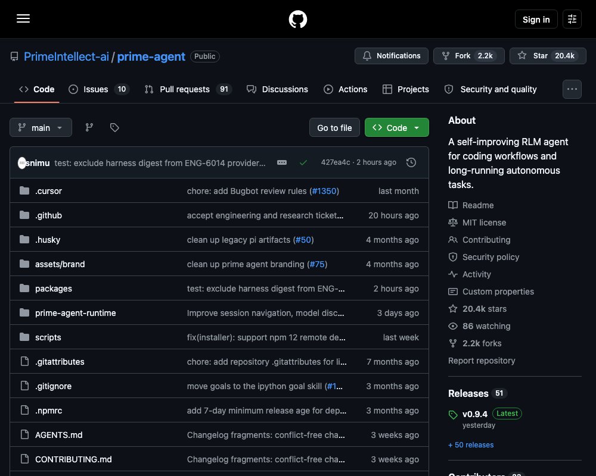The width and height of the screenshot is (596, 476).
Task: Open 'add 7-day minimum release age' commit
Action: tap(266, 411)
